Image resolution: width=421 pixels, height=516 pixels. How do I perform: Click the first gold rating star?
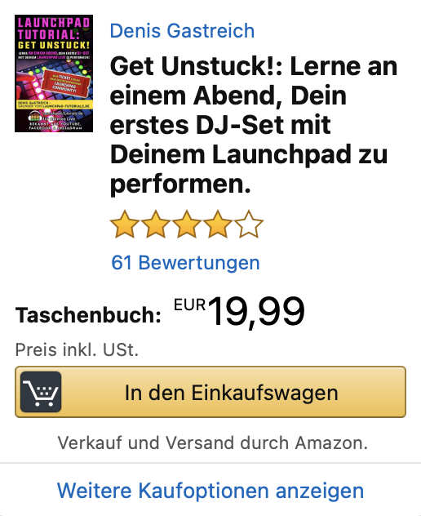pyautogui.click(x=125, y=224)
